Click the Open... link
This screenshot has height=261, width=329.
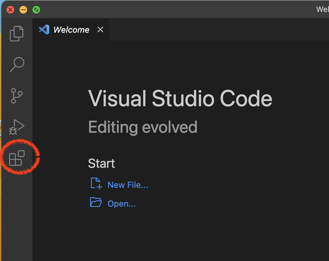point(121,204)
